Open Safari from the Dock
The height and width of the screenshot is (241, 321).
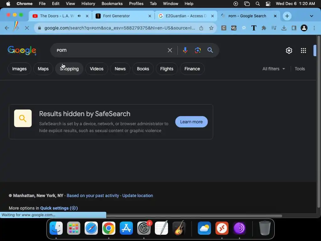click(x=91, y=228)
